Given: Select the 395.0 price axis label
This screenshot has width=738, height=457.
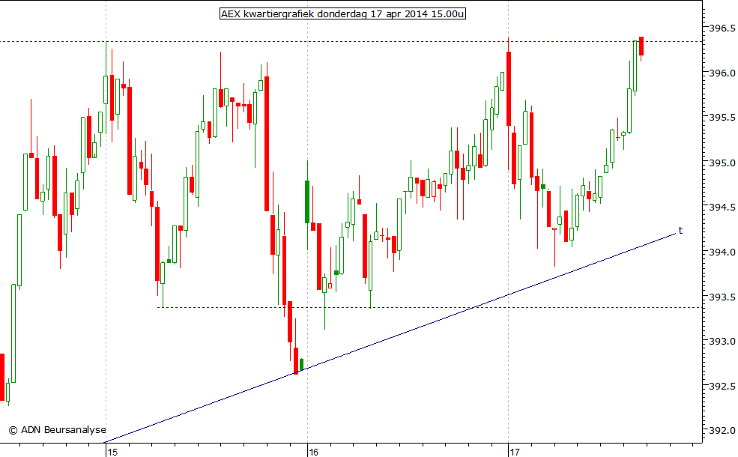Looking at the screenshot, I should point(722,163).
